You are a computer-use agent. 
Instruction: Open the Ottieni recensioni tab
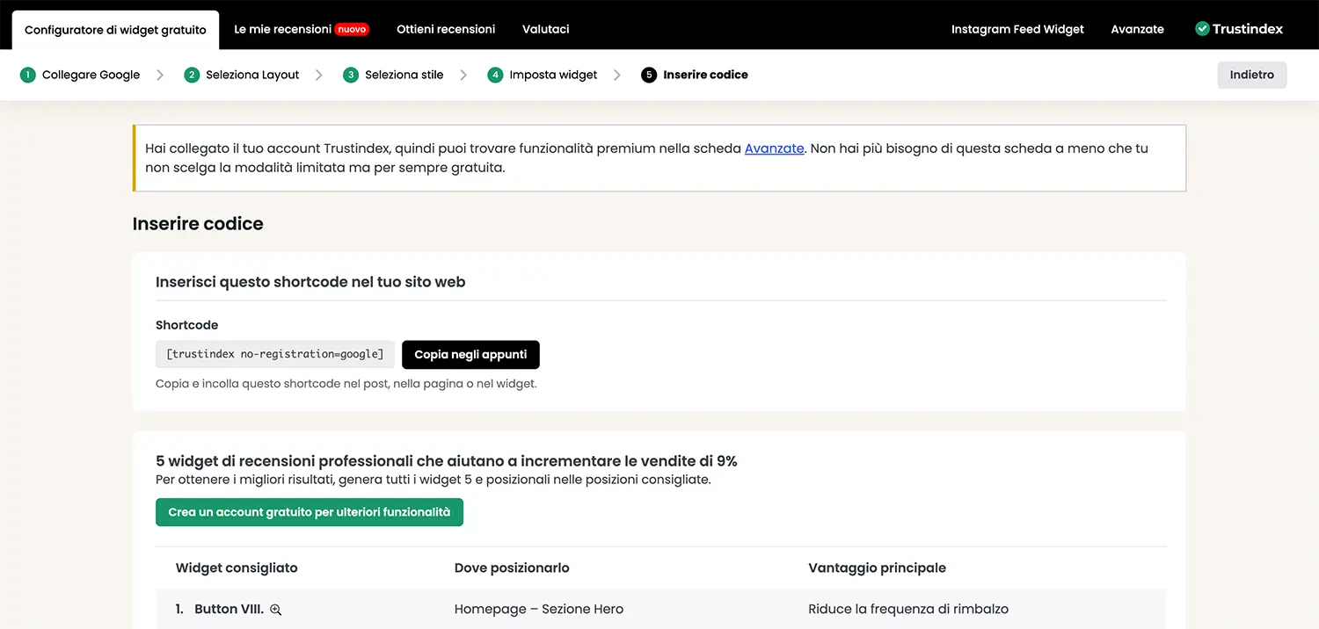(446, 29)
